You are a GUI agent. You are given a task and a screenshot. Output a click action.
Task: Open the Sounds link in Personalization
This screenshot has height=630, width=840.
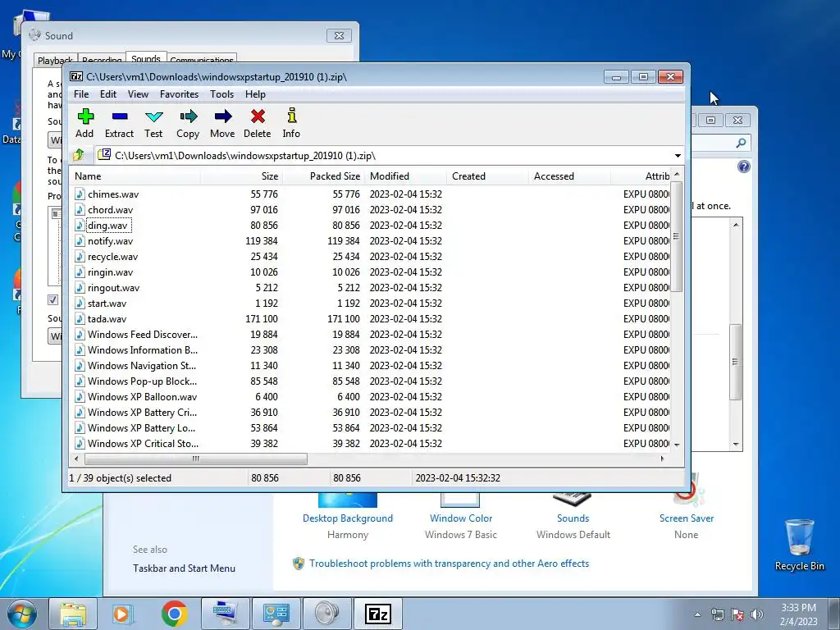click(573, 518)
